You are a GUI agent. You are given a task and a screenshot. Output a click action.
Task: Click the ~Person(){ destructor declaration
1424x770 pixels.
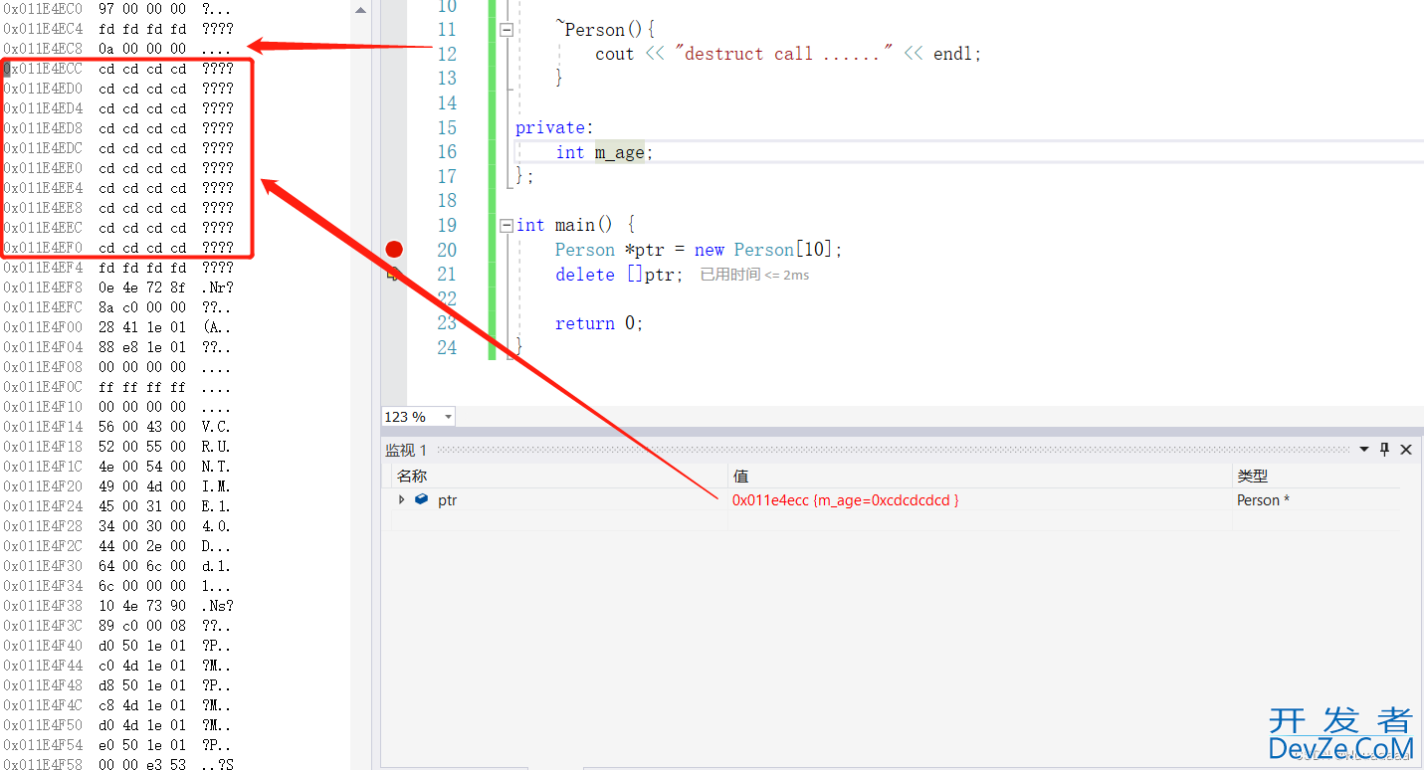(x=605, y=30)
